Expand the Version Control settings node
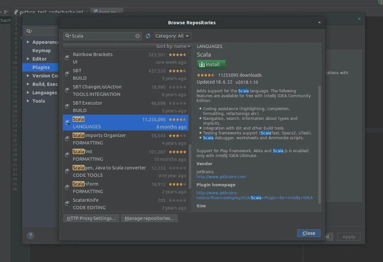 pyautogui.click(x=28, y=75)
